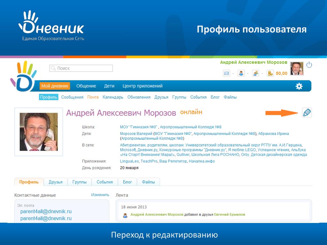The width and height of the screenshot is (327, 245).
Task: Click the friend-added icon in the feed
Action: [125, 215]
